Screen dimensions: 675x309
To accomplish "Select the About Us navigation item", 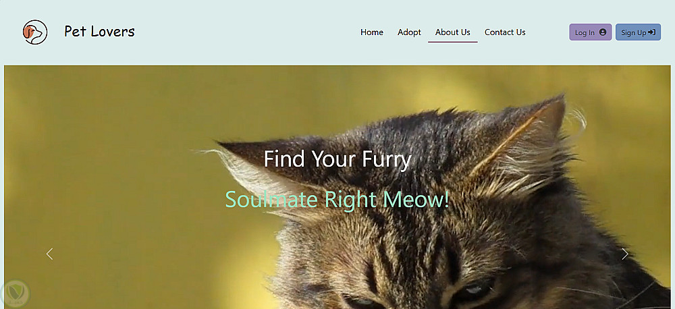I will coord(452,32).
